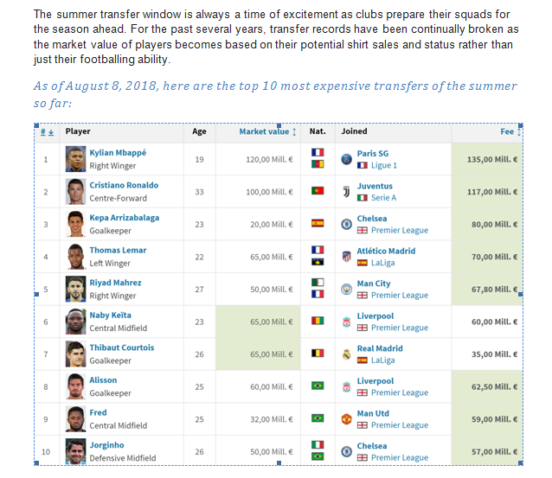552x478 pixels.
Task: Click Riyad Mahrez's player photo
Action: 76,289
